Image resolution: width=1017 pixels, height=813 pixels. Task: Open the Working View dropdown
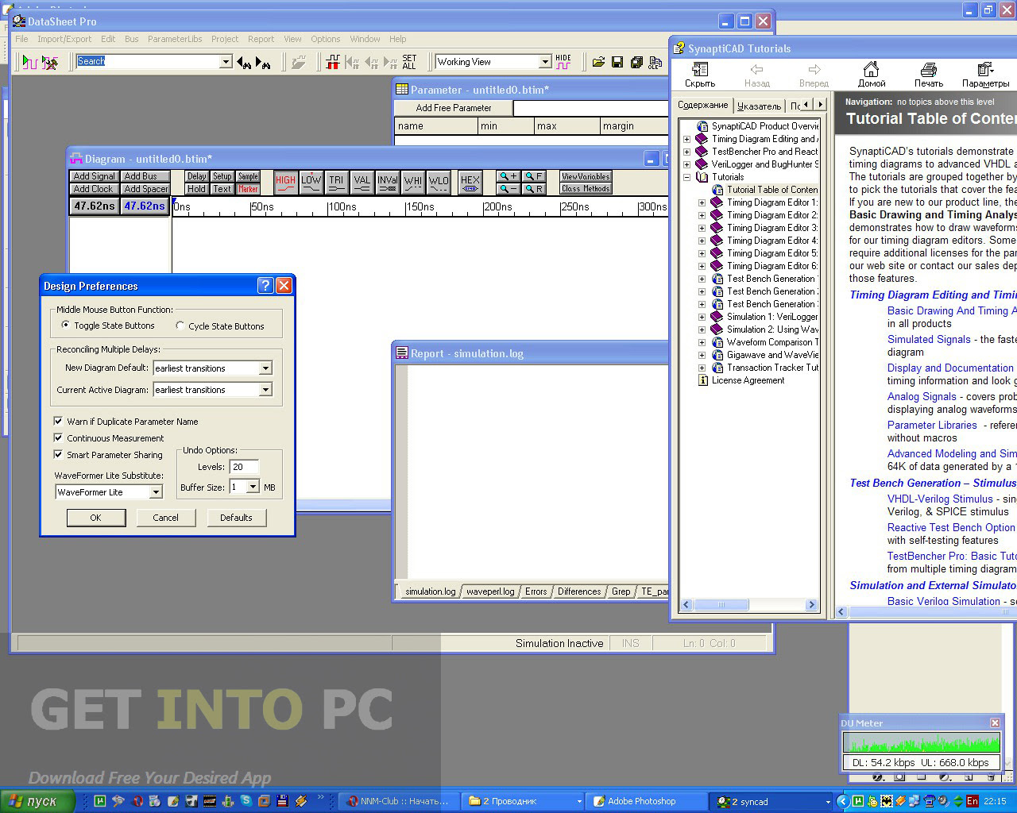[545, 62]
